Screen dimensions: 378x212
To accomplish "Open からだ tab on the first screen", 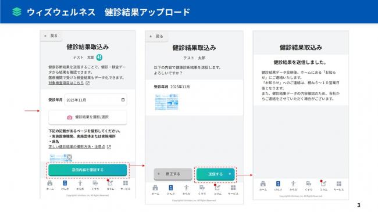I will pos(80,185).
